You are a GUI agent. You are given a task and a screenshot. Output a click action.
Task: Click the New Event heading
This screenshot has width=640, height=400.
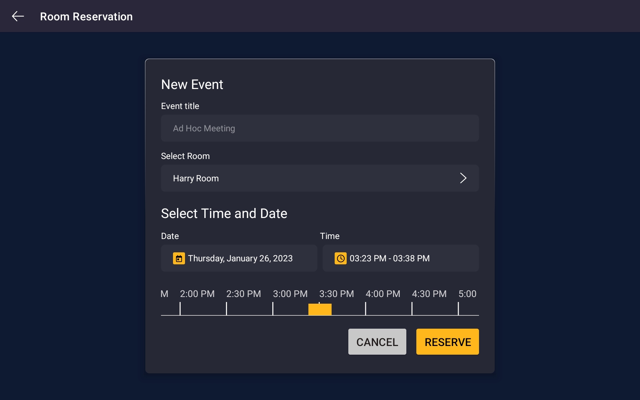(192, 84)
